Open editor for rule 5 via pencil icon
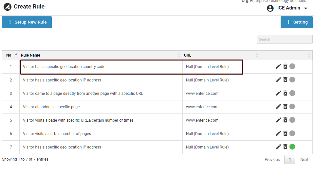 click(x=278, y=120)
